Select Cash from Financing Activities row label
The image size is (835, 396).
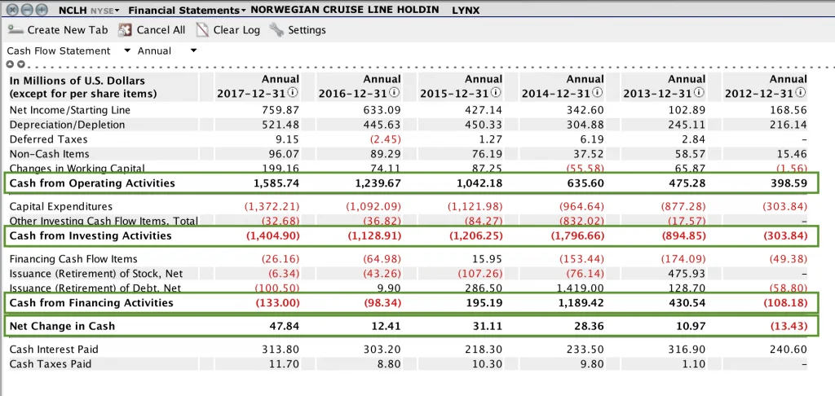click(91, 303)
